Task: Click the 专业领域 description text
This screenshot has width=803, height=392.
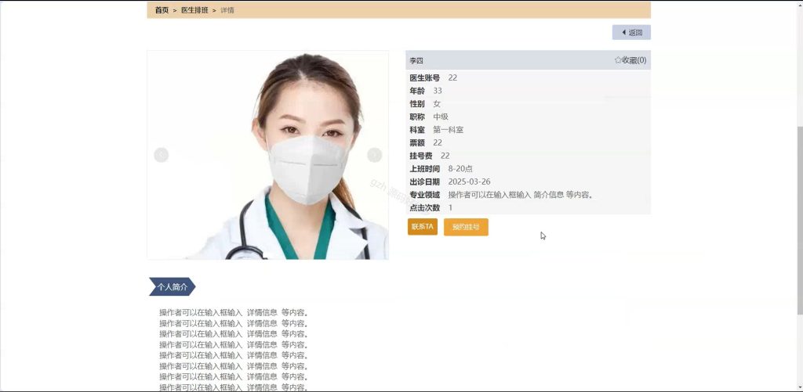Action: click(521, 195)
